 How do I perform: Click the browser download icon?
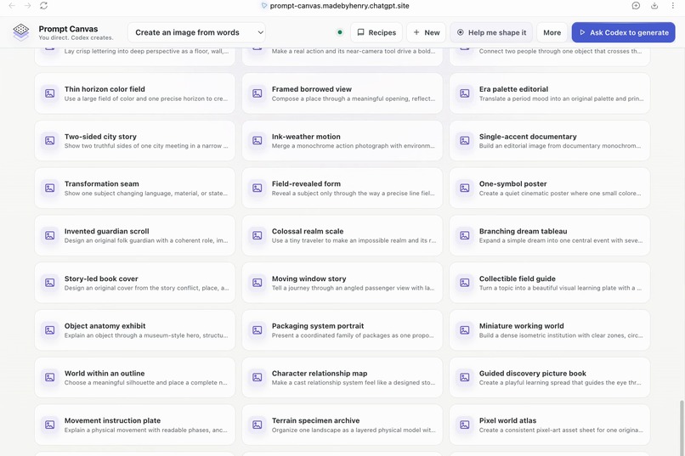(x=654, y=6)
